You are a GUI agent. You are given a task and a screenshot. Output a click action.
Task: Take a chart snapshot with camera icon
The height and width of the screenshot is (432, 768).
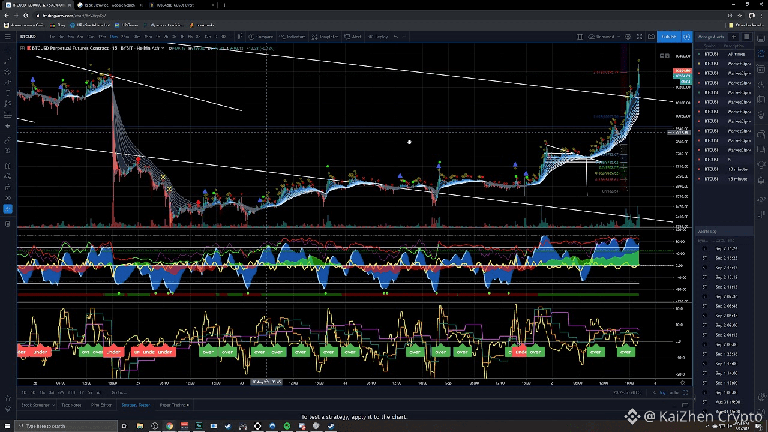click(651, 37)
